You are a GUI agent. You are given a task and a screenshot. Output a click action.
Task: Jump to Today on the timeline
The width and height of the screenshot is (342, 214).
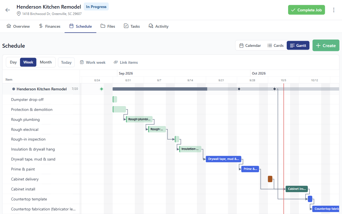tap(66, 62)
